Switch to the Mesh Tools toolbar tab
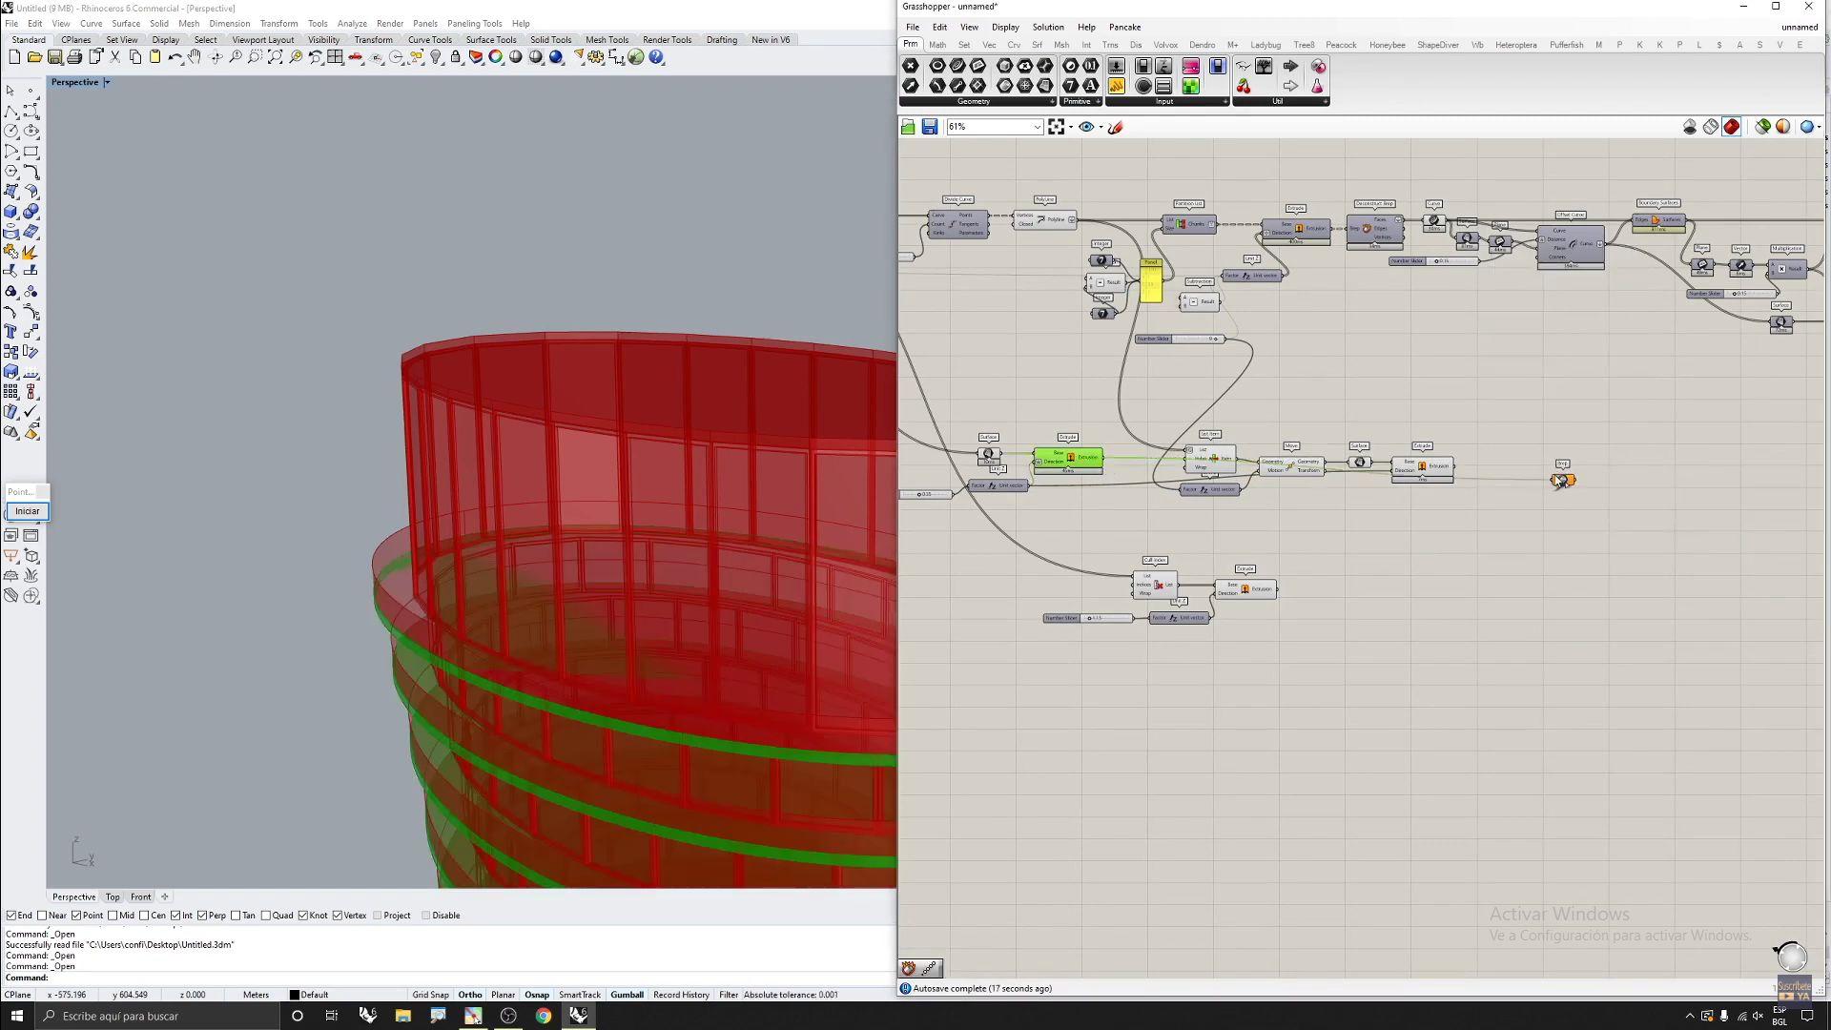1831x1030 pixels. click(x=607, y=40)
